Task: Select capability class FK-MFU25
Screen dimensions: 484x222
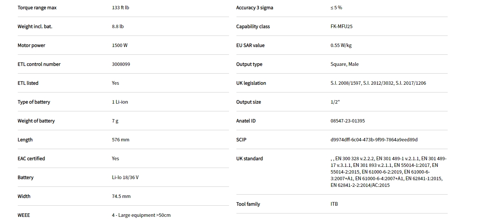Action: point(341,27)
